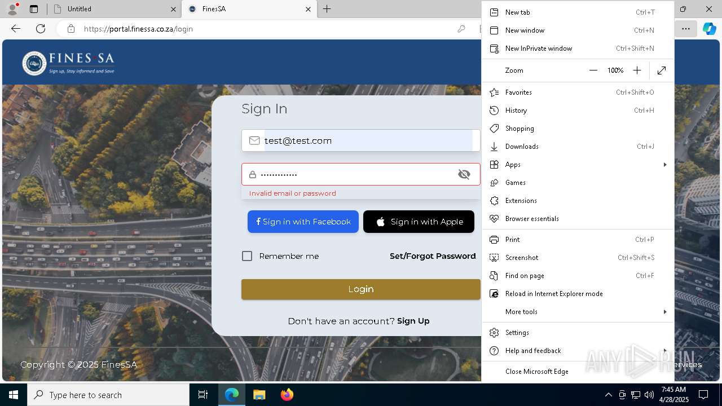
Task: Reload the page with refresh icon
Action: coord(41,29)
